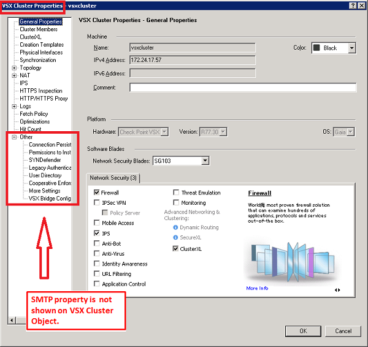Enable the Anti-Virus checkbox
368x347 pixels.
coord(96,253)
